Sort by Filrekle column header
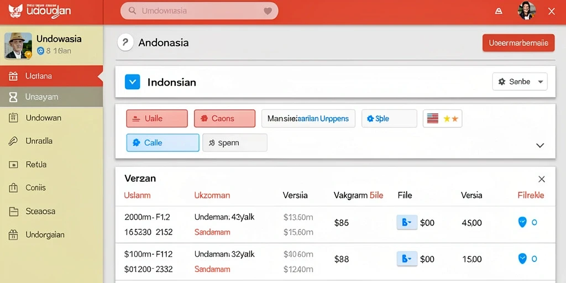Screen dimensions: 566x283 click(x=531, y=196)
